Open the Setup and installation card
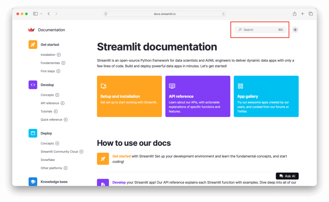 click(129, 96)
